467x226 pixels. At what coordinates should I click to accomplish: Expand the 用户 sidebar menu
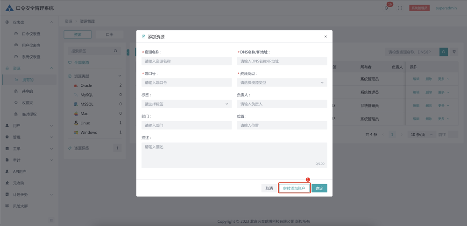(x=29, y=126)
